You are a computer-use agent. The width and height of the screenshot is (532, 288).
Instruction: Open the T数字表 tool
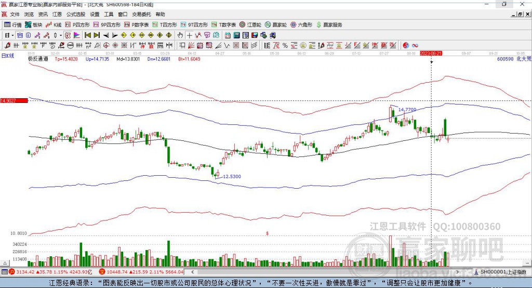(x=223, y=25)
